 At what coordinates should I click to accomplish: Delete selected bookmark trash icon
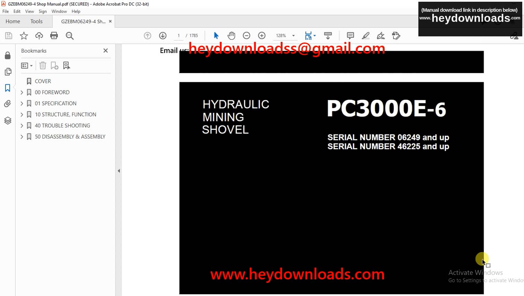point(43,66)
